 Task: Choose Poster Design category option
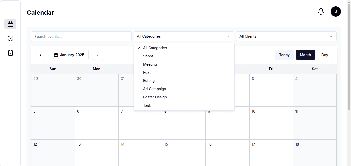[184, 97]
